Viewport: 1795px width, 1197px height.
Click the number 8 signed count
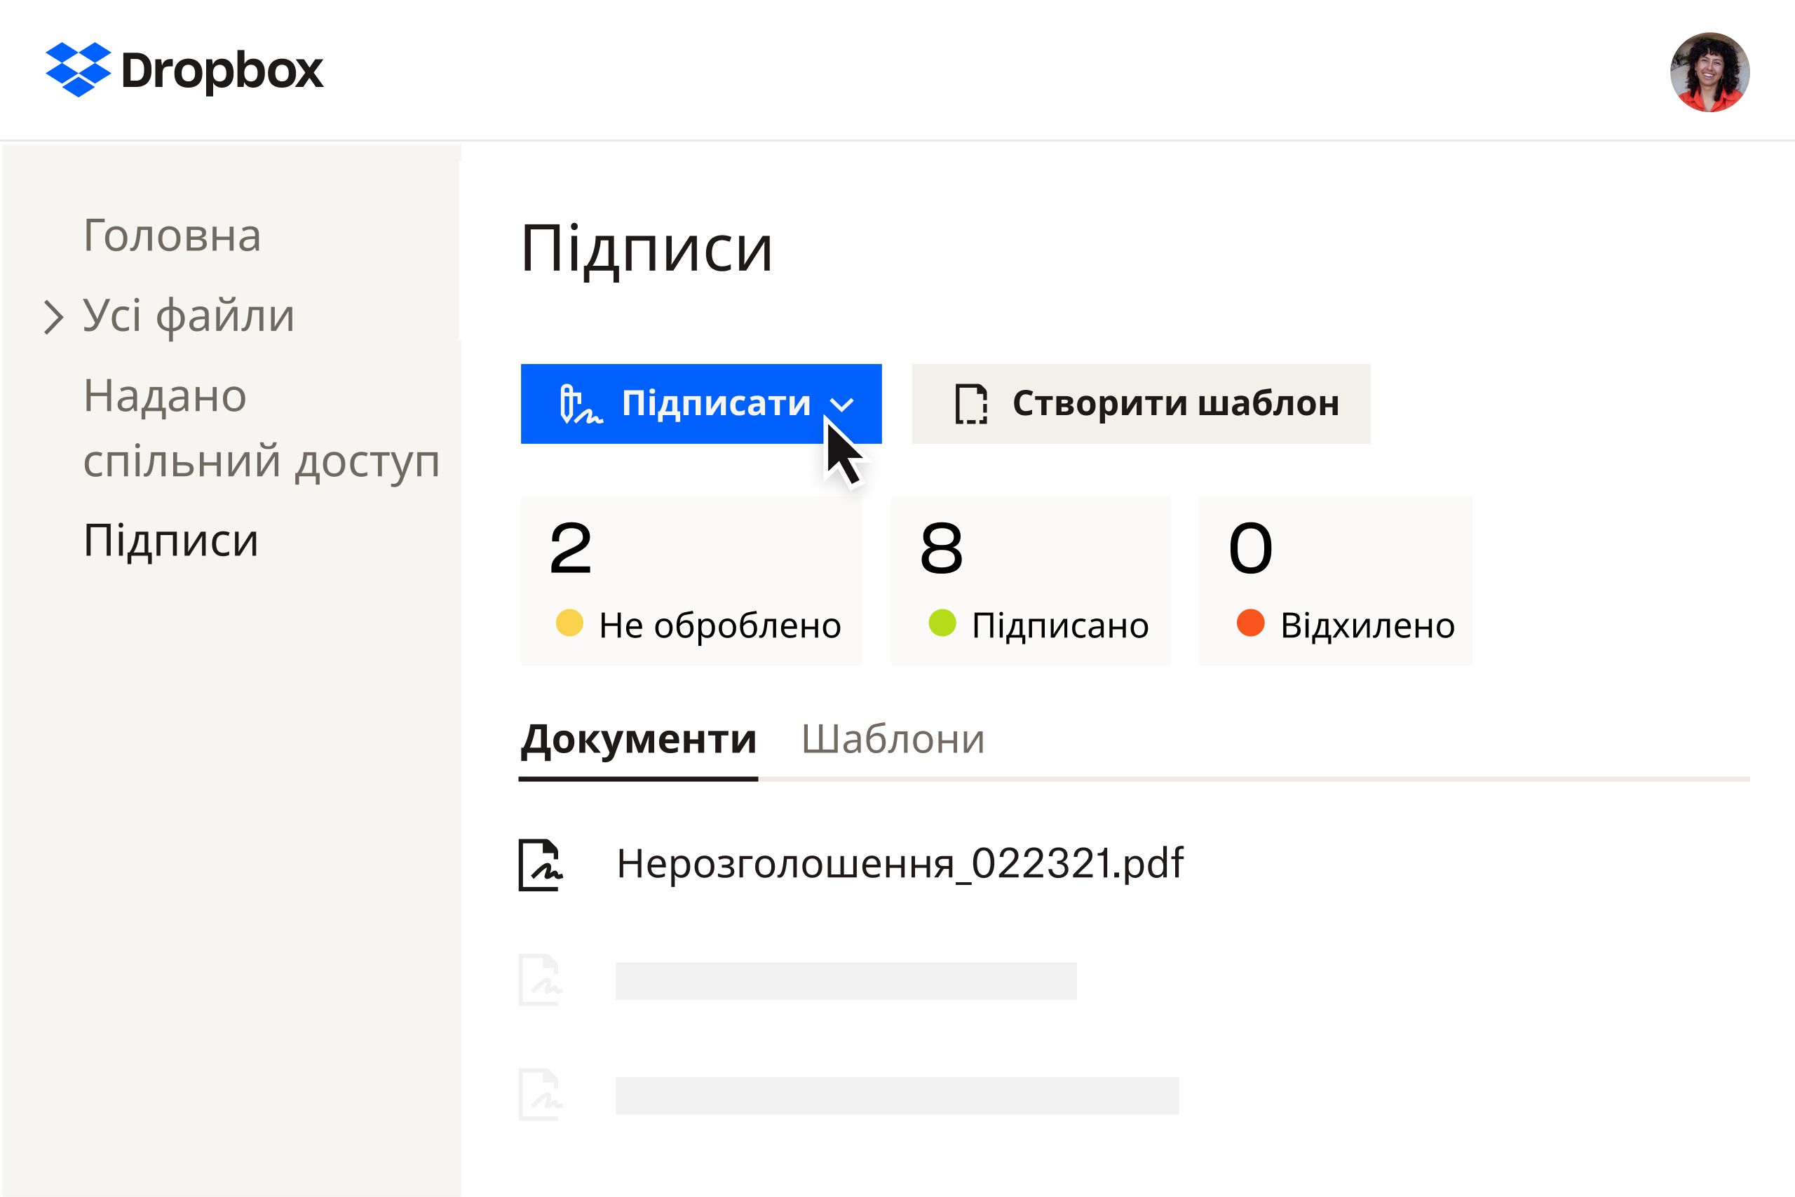941,548
